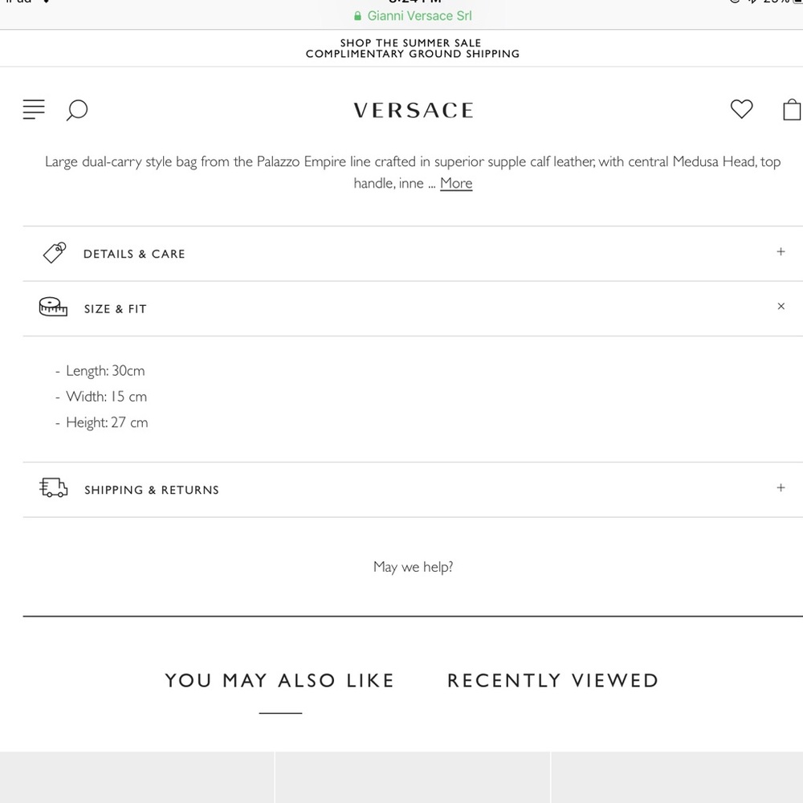
Task: Click the More link in the description
Action: coord(456,183)
